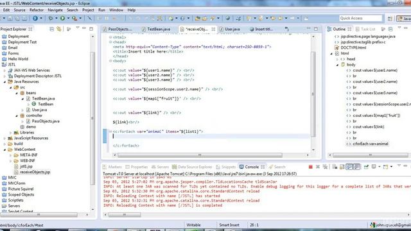Open the Open Console dropdown arrow
Viewport: 411px width, 231px height.
click(391, 167)
